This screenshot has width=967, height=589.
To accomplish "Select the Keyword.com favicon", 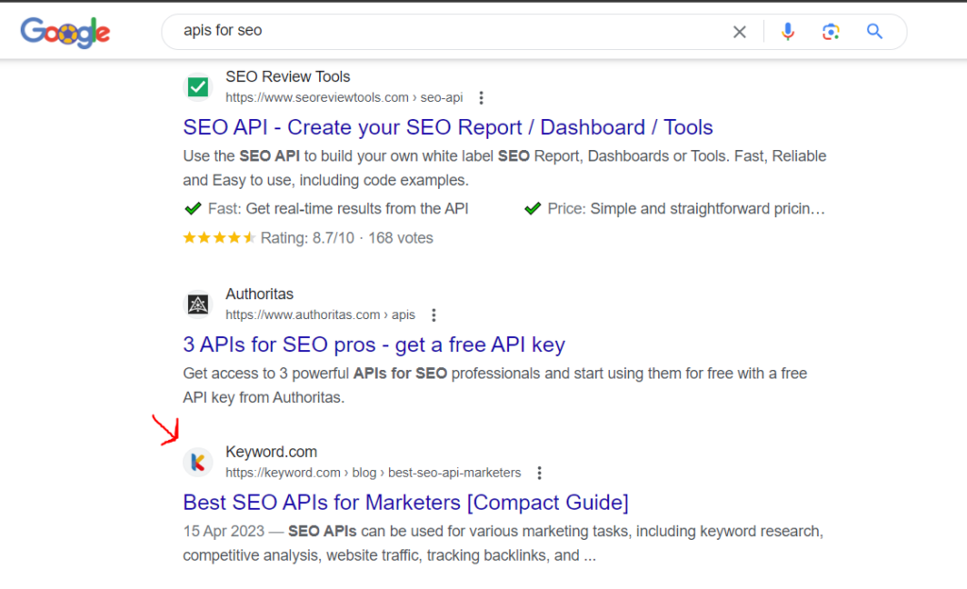I will (x=198, y=462).
